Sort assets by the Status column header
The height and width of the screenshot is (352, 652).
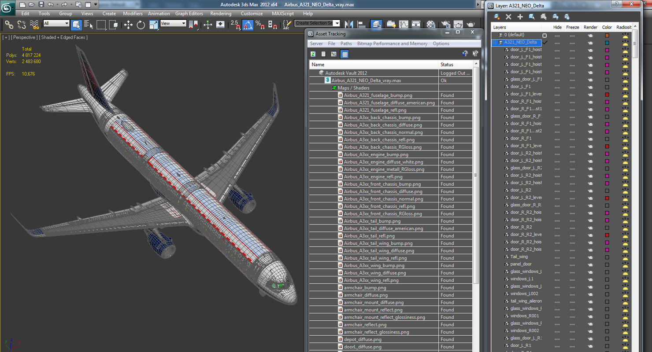(456, 64)
